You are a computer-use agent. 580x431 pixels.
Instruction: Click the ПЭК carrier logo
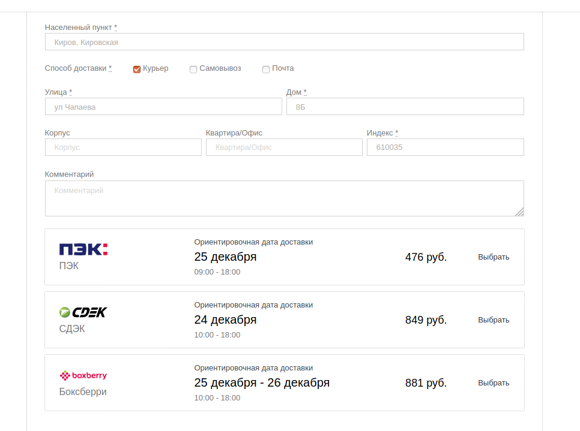point(83,249)
